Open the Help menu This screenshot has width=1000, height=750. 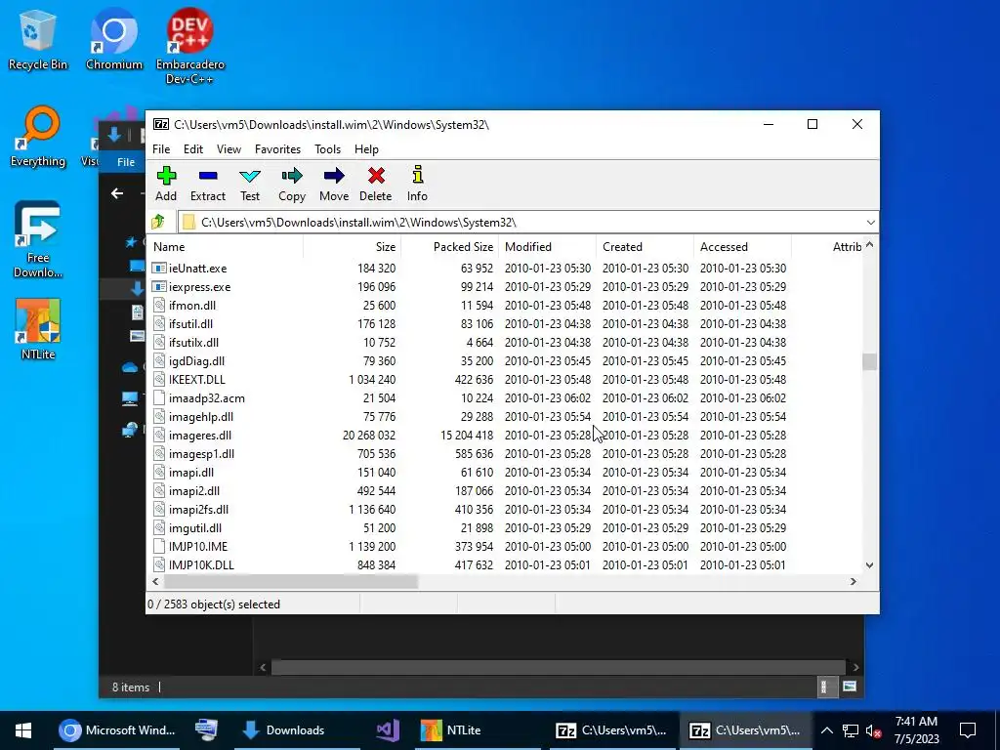click(366, 149)
